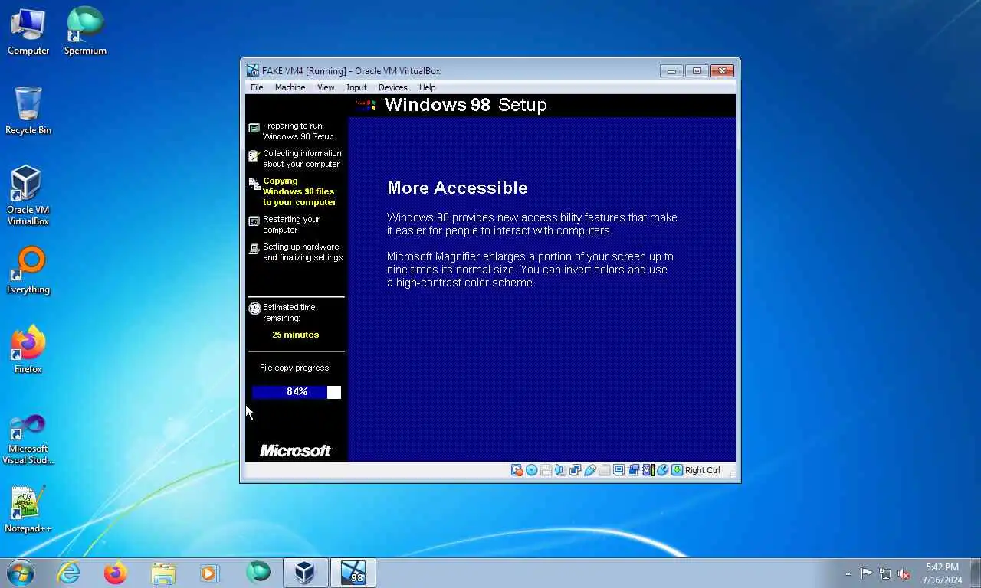The height and width of the screenshot is (588, 981).
Task: Open Windows Explorer from the taskbar
Action: coord(163,573)
